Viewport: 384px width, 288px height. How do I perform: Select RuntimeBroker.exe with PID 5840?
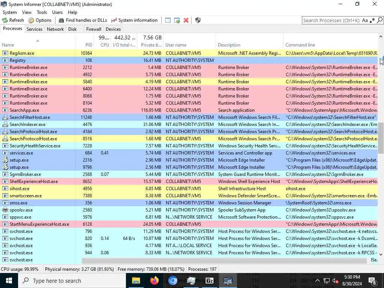click(189, 81)
